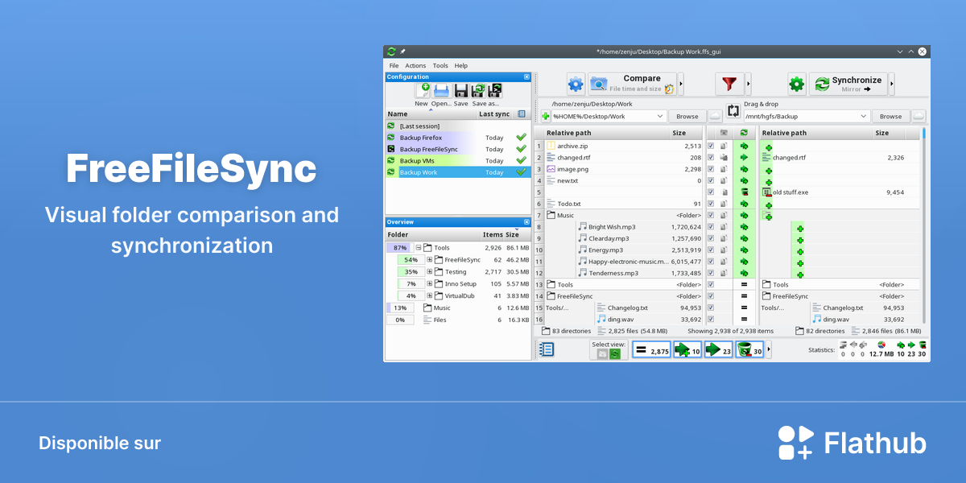Image resolution: width=966 pixels, height=483 pixels.
Task: Collapse the Tools folder in Overview
Action: (x=419, y=248)
